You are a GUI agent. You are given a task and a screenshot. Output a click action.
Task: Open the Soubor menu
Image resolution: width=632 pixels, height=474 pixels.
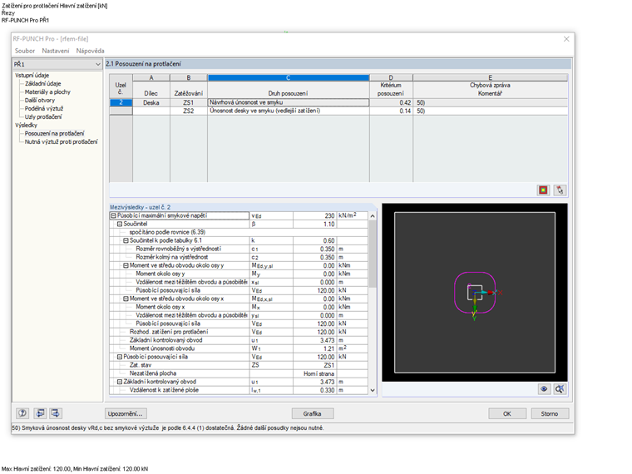25,51
